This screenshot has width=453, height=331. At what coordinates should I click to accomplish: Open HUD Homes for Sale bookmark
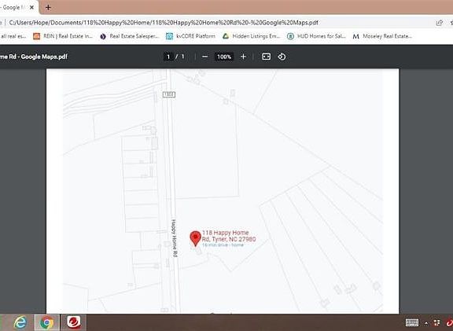(316, 36)
